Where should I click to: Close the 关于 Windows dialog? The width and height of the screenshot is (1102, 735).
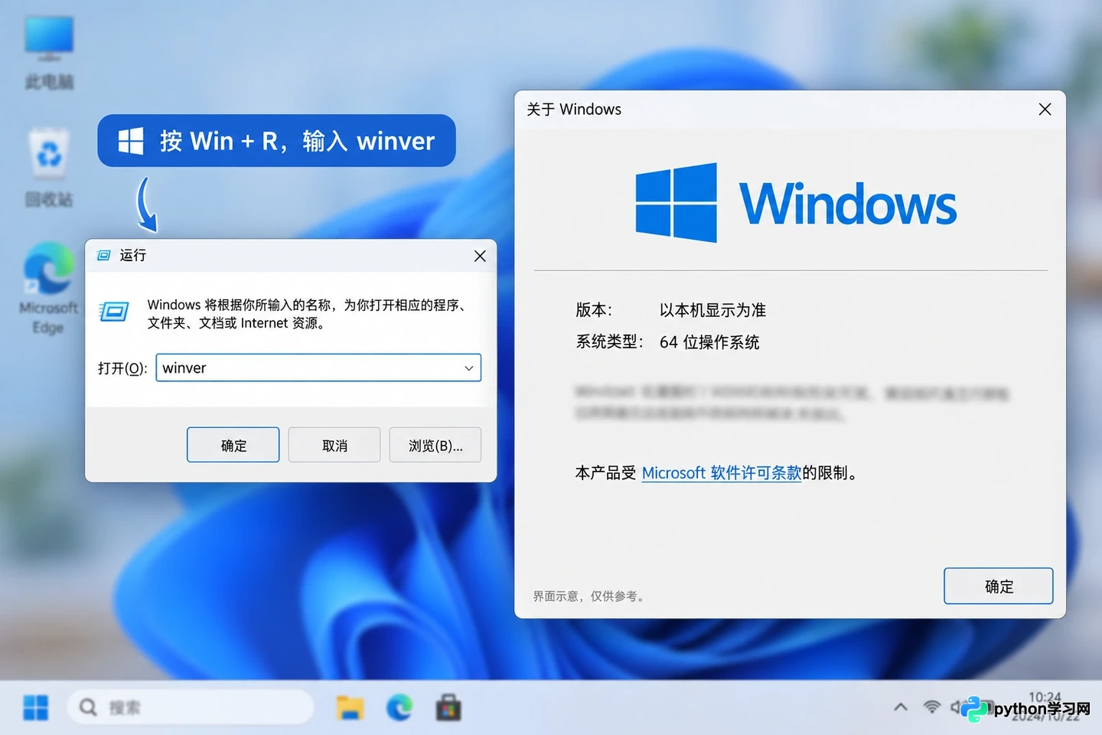(x=1045, y=109)
